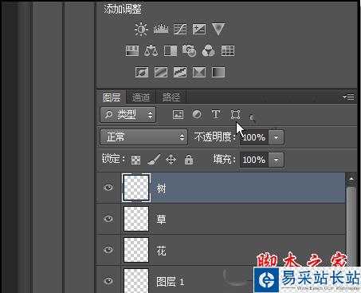Click the 不透明度 label
This screenshot has height=293, width=361.
pyautogui.click(x=215, y=137)
